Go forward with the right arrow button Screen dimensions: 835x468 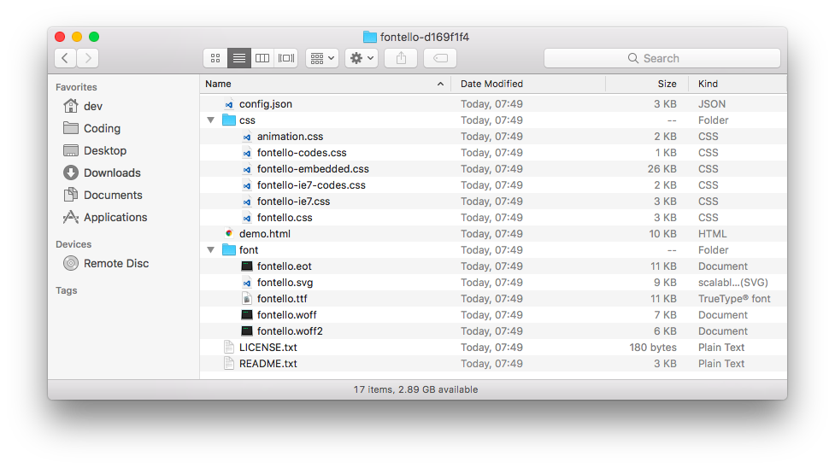point(88,58)
